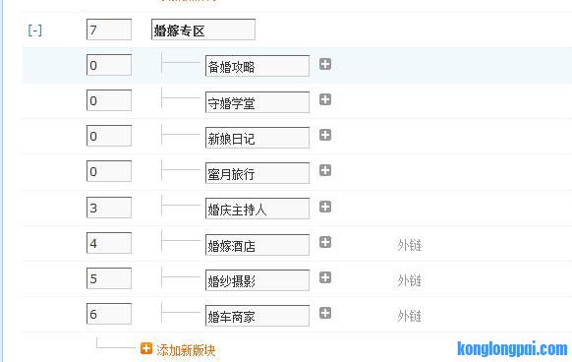This screenshot has width=572, height=362.
Task: Edit the 备婚攻略 forum name field
Action: (x=257, y=66)
